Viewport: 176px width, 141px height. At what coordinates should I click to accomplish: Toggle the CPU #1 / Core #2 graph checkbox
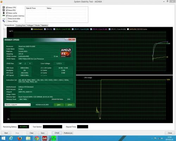coord(73,29)
